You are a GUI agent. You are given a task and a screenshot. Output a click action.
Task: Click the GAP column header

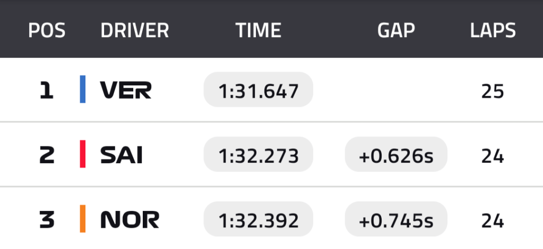click(x=395, y=31)
